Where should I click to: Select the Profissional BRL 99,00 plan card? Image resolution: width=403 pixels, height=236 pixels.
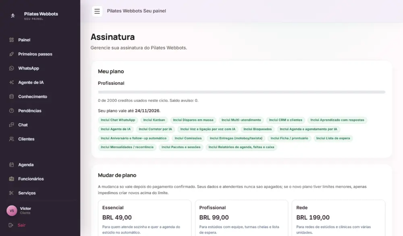tap(241, 218)
